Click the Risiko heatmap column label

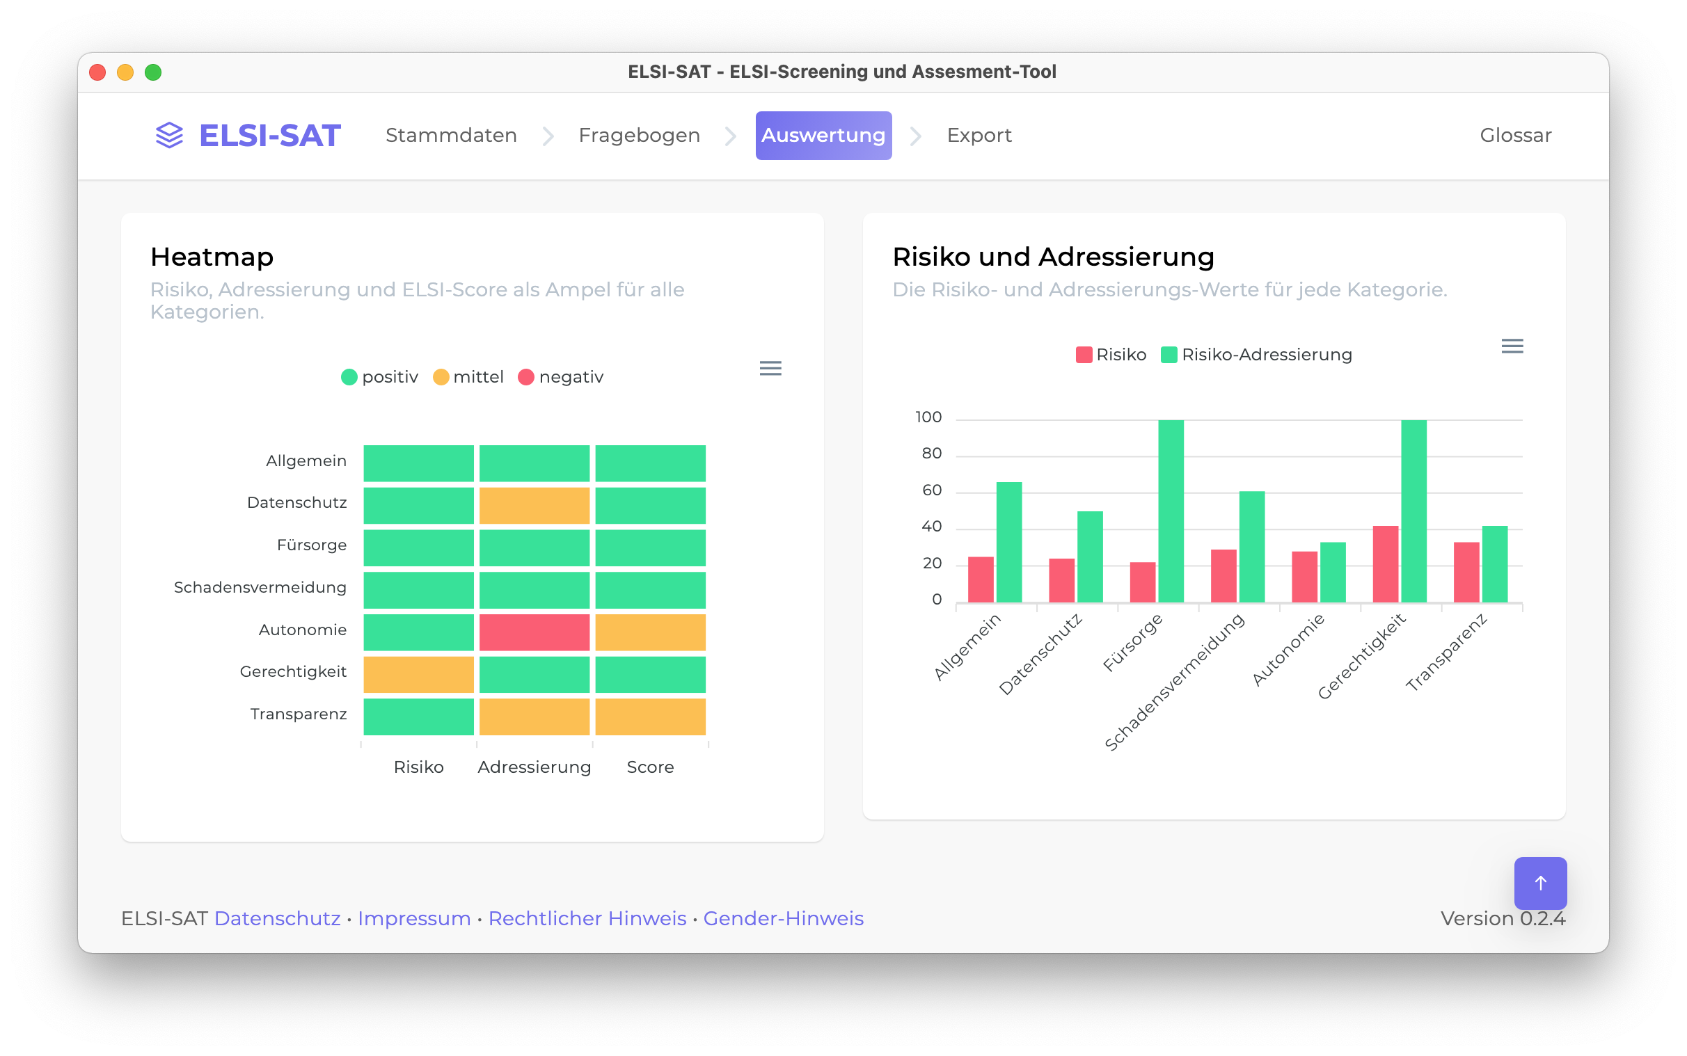[418, 767]
